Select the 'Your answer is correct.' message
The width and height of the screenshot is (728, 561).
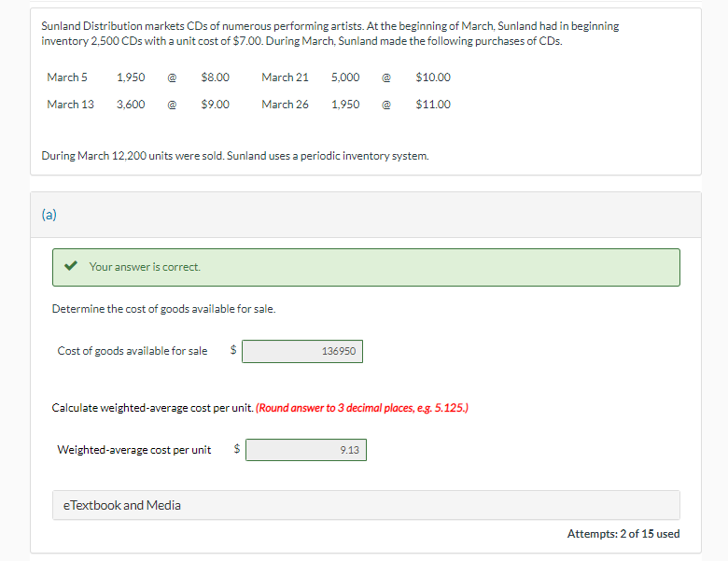pos(145,267)
